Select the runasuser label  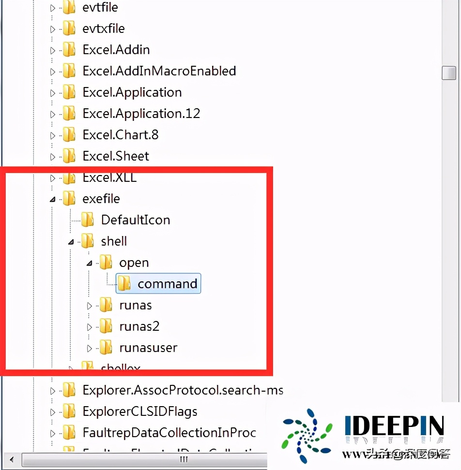[x=148, y=348]
